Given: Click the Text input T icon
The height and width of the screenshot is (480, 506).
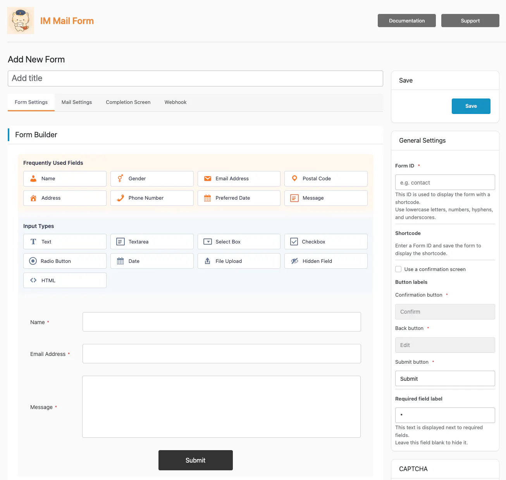Looking at the screenshot, I should click(x=33, y=242).
